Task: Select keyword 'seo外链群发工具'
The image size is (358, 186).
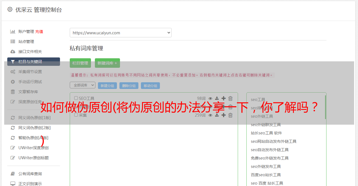Action: [x=266, y=125]
